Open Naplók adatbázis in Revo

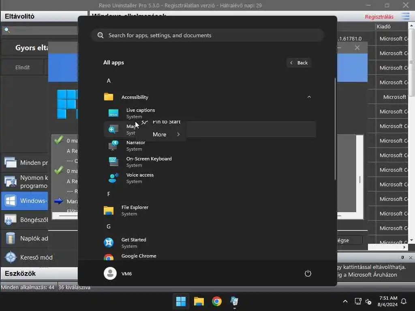coord(25,238)
